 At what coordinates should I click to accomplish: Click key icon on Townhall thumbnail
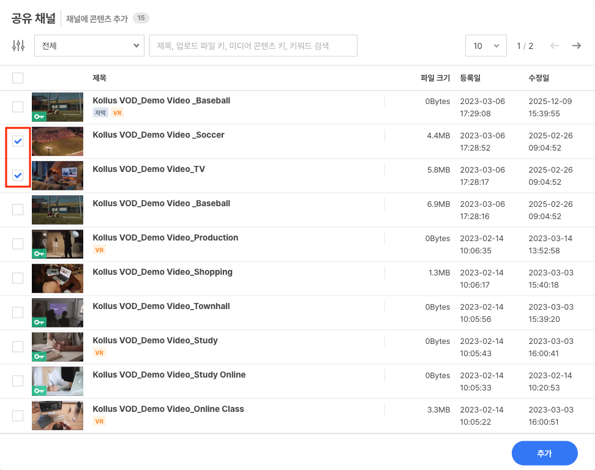click(x=39, y=322)
